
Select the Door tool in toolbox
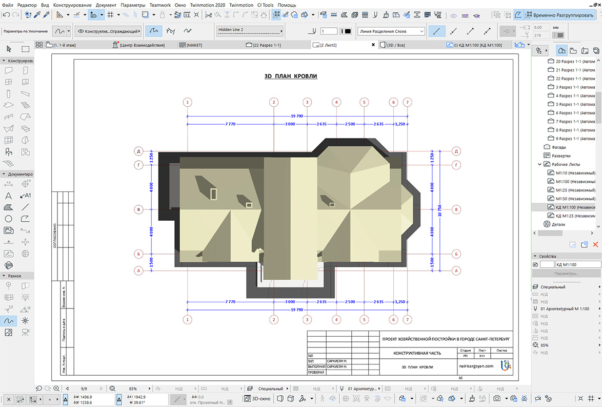pyautogui.click(x=25, y=70)
